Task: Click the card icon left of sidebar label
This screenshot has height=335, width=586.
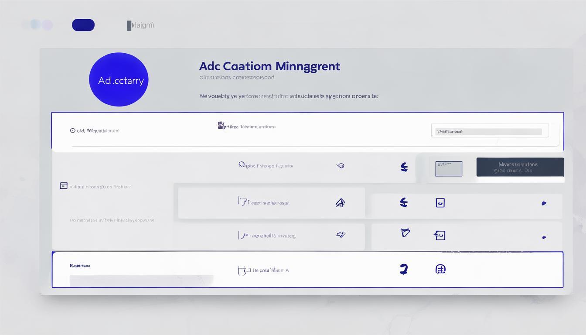Action: coord(64,186)
